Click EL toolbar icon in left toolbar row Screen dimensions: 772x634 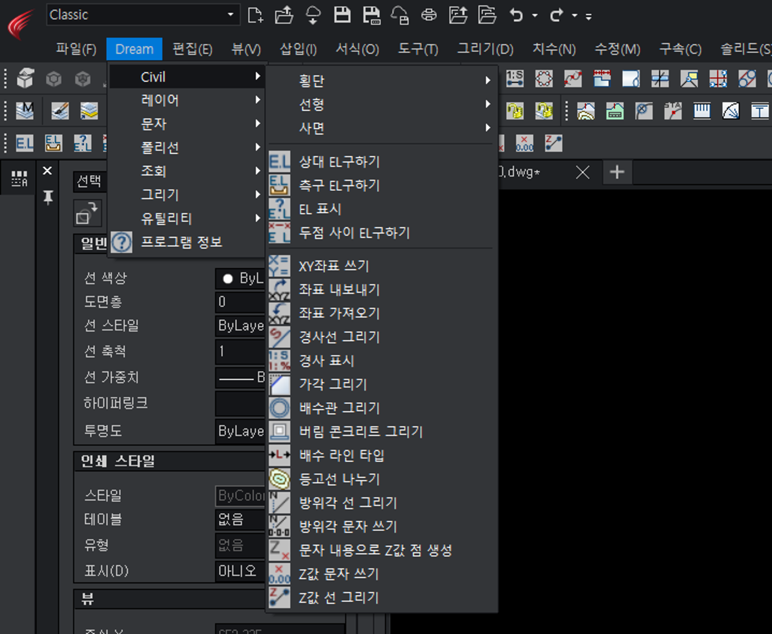coord(25,143)
